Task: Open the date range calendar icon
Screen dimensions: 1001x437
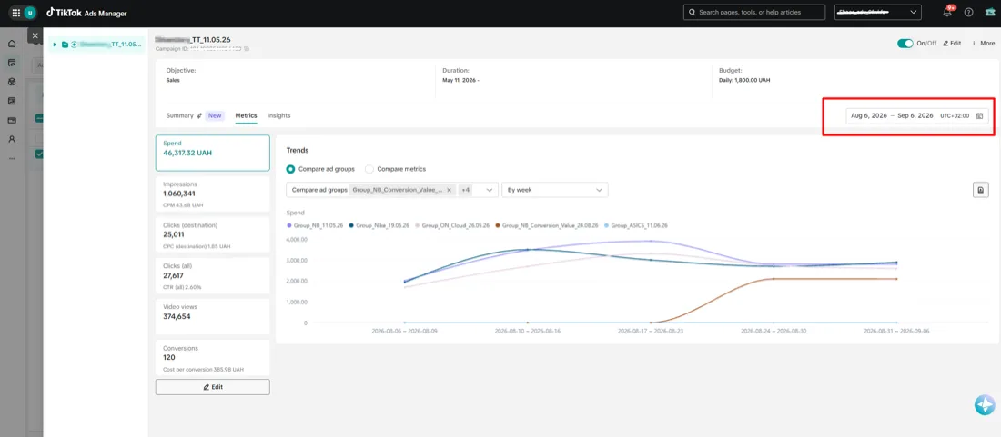Action: (980, 116)
